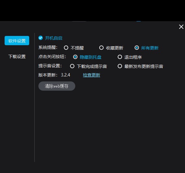The height and width of the screenshot is (173, 185).
Task: Toggle the 开机自启 checkbox
Action: pyautogui.click(x=41, y=38)
